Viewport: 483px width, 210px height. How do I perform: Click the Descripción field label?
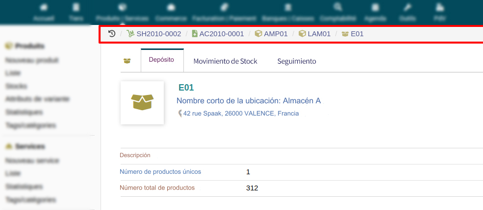pyautogui.click(x=135, y=155)
